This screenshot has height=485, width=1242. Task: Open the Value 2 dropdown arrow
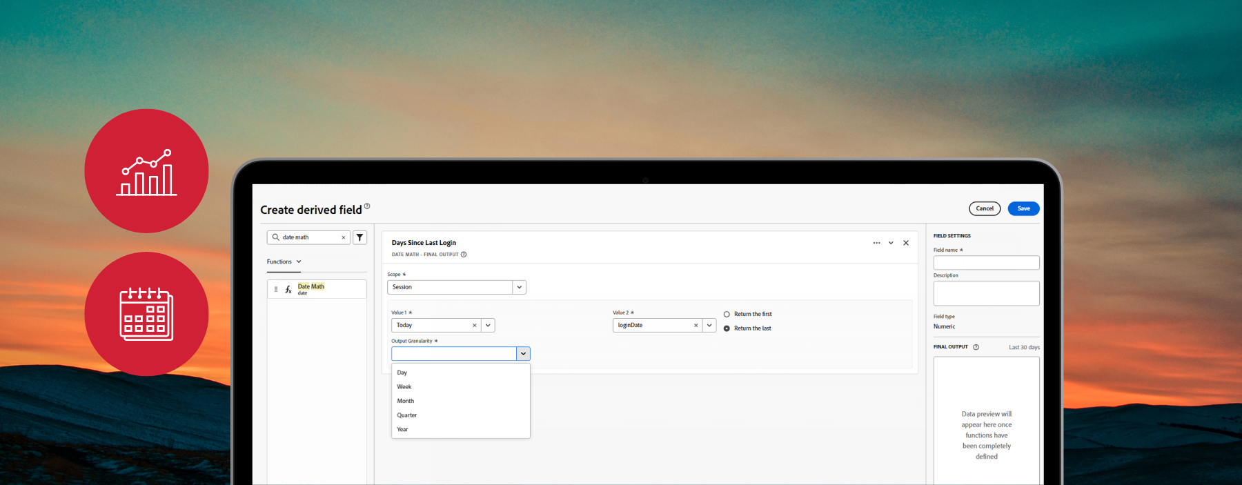pyautogui.click(x=709, y=326)
